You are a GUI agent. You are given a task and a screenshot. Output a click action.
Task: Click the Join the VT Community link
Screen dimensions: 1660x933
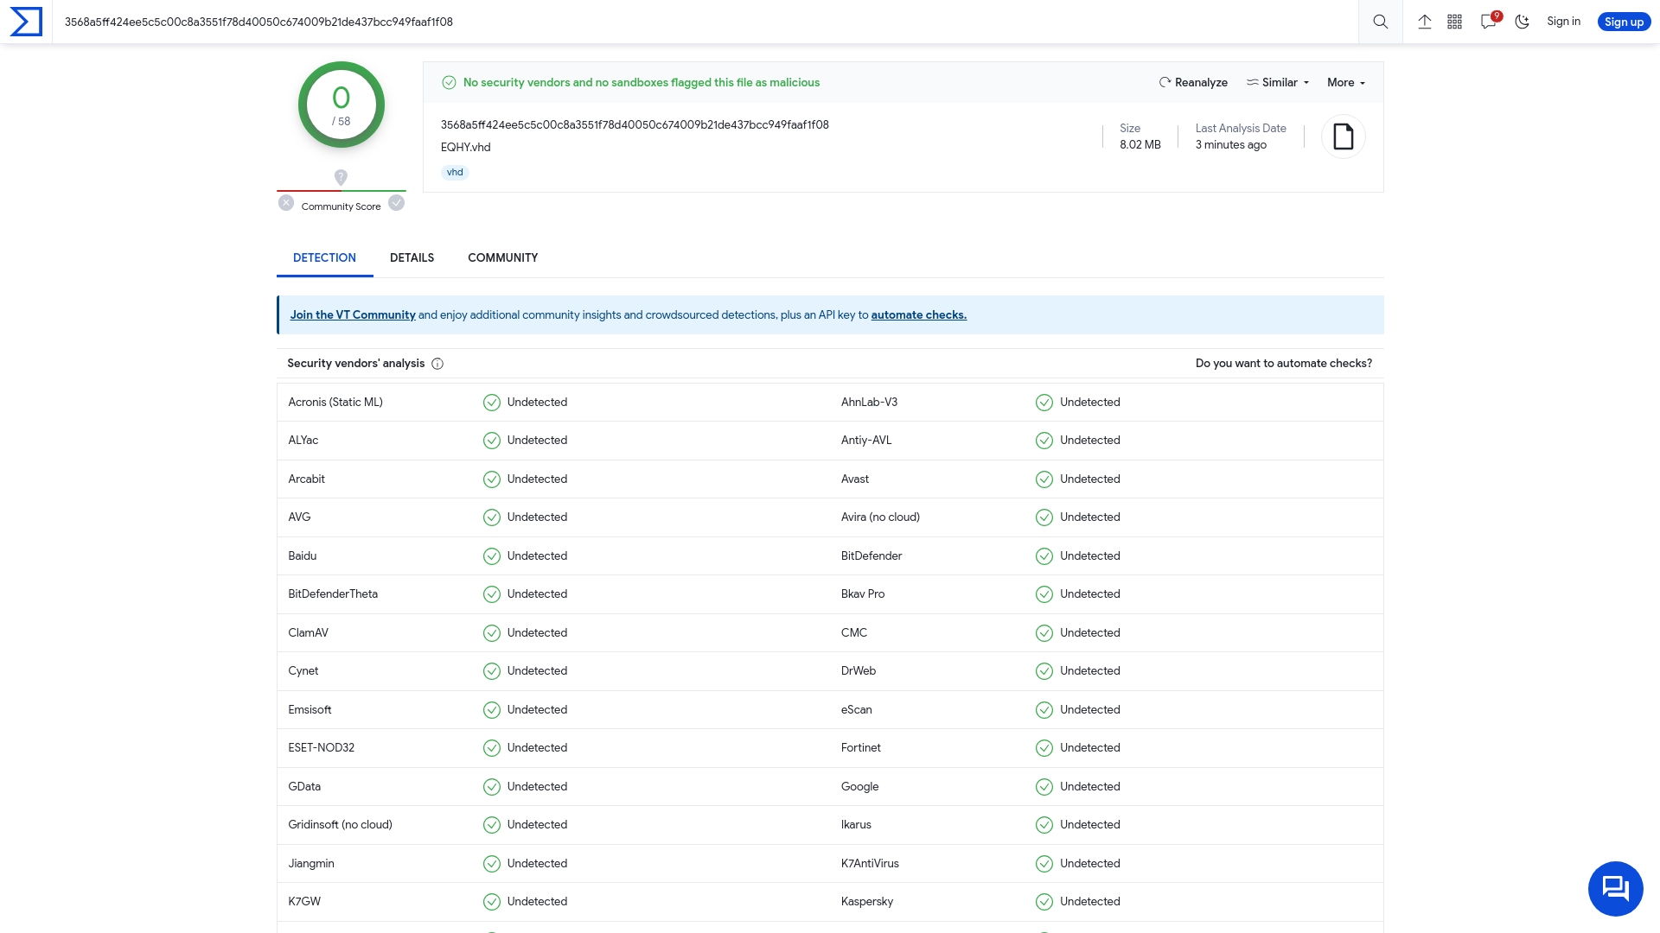click(352, 314)
